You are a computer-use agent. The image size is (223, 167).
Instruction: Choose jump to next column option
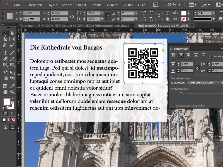pos(203,55)
